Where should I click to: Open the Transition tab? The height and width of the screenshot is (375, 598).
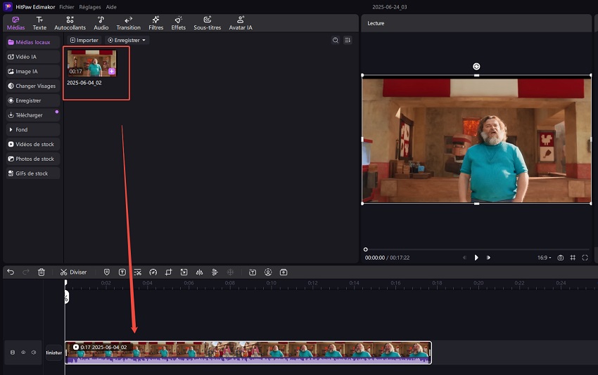click(x=128, y=23)
